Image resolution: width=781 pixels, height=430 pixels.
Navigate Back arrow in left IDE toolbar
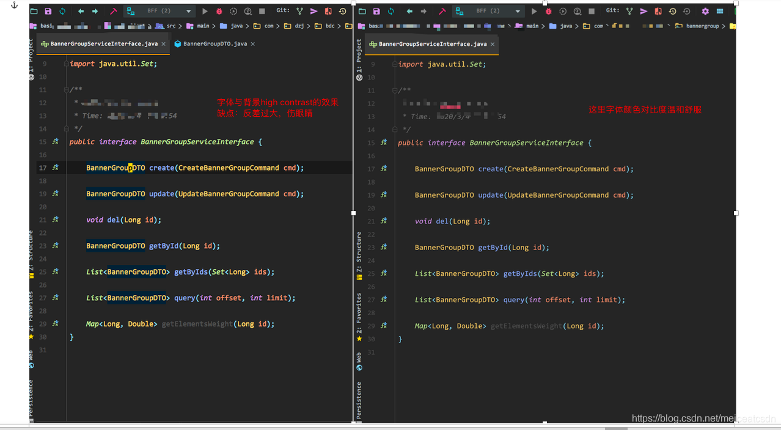tap(81, 11)
